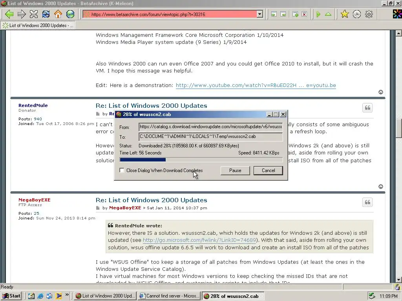Screen dimensions: 402x301
Task: Click the scrollbar up arrow
Action: 399,33
